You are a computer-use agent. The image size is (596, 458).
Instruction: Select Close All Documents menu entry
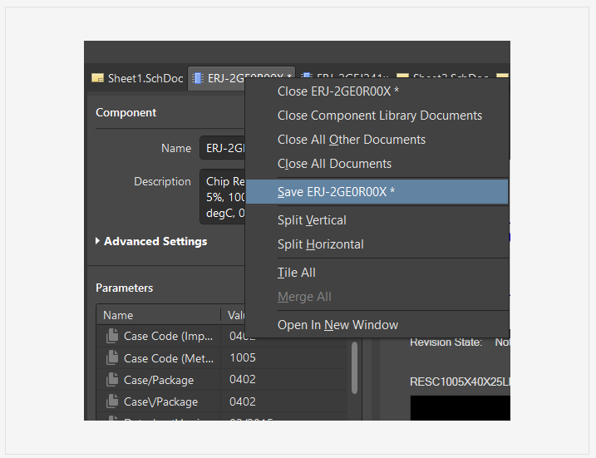click(377, 164)
